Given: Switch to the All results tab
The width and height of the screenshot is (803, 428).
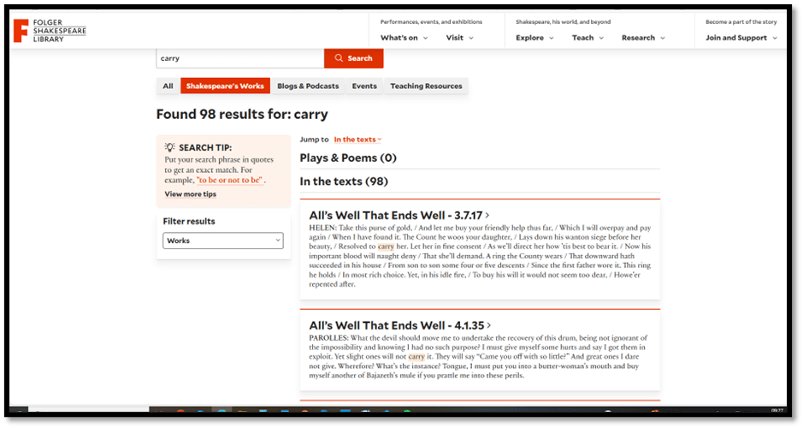Looking at the screenshot, I should coord(168,86).
